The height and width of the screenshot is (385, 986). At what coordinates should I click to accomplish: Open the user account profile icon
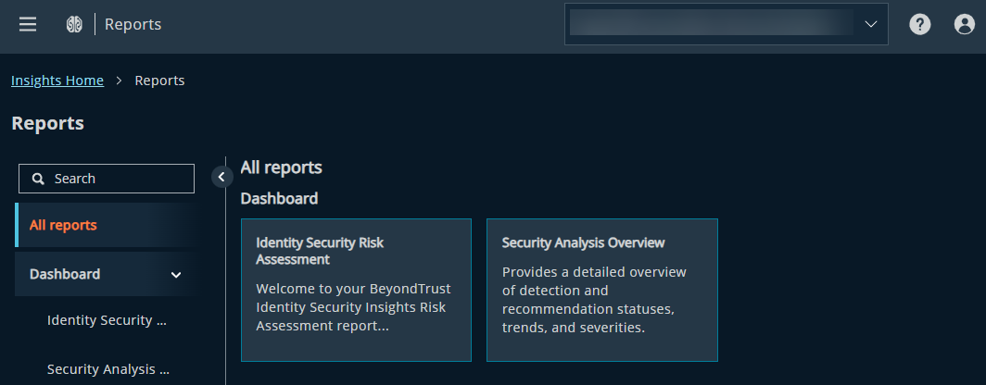point(964,24)
